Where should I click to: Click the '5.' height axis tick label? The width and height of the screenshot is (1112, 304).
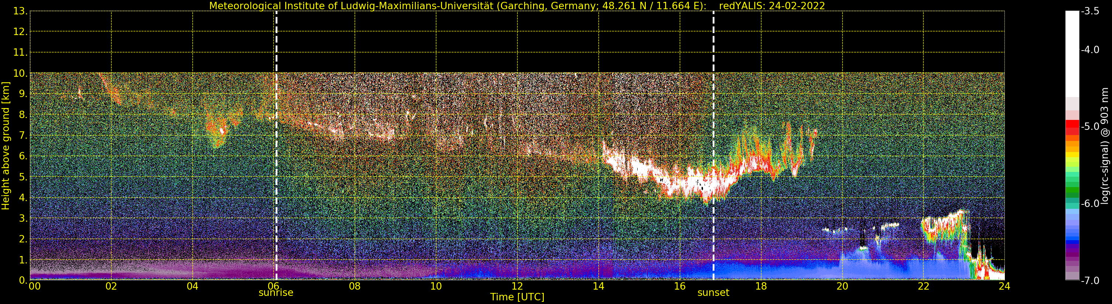click(x=23, y=177)
